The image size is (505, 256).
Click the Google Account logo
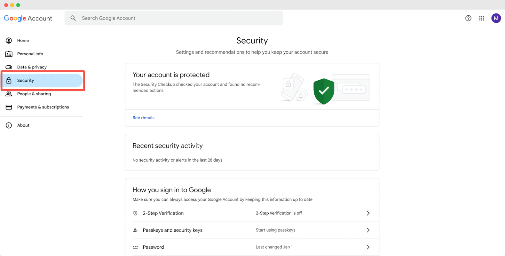tap(28, 18)
